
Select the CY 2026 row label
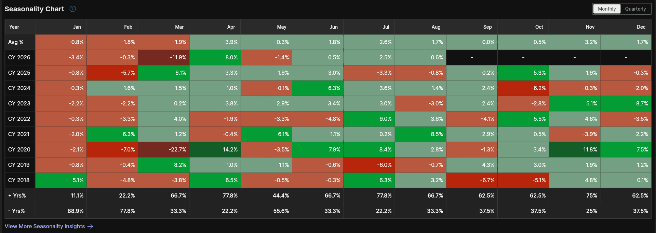20,58
